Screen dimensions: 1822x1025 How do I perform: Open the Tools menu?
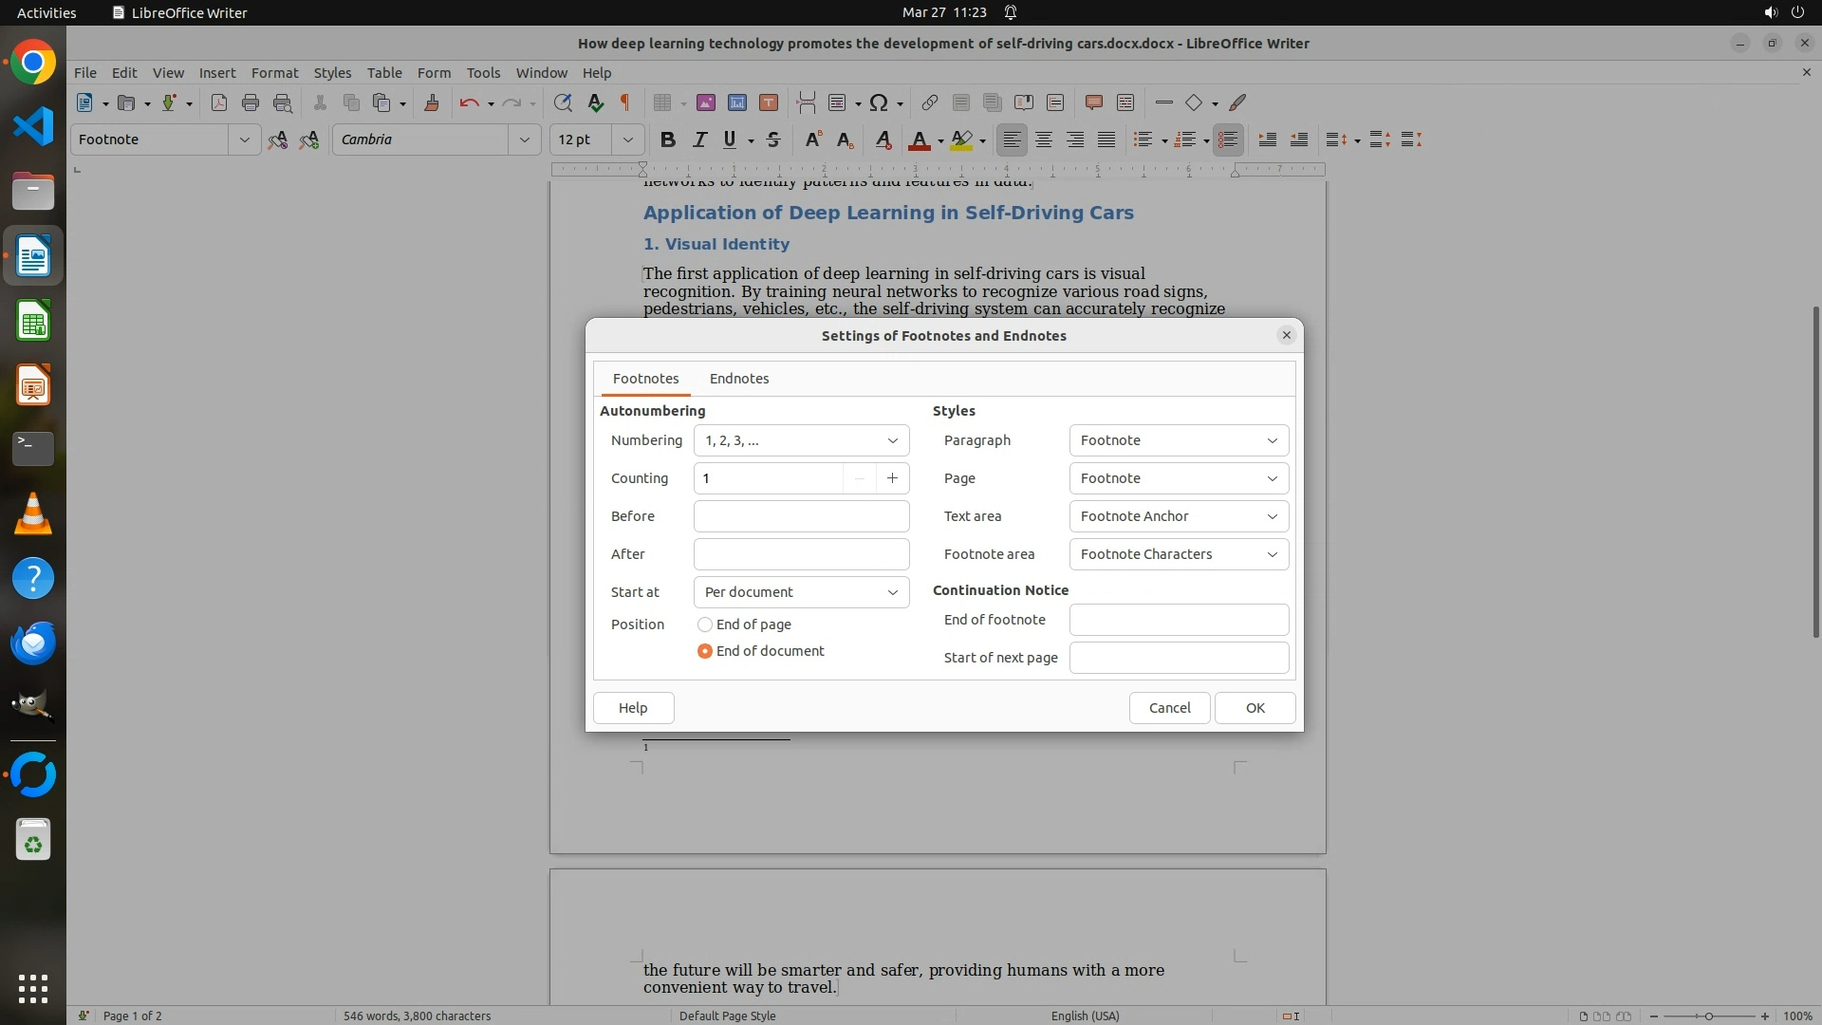[x=483, y=73]
